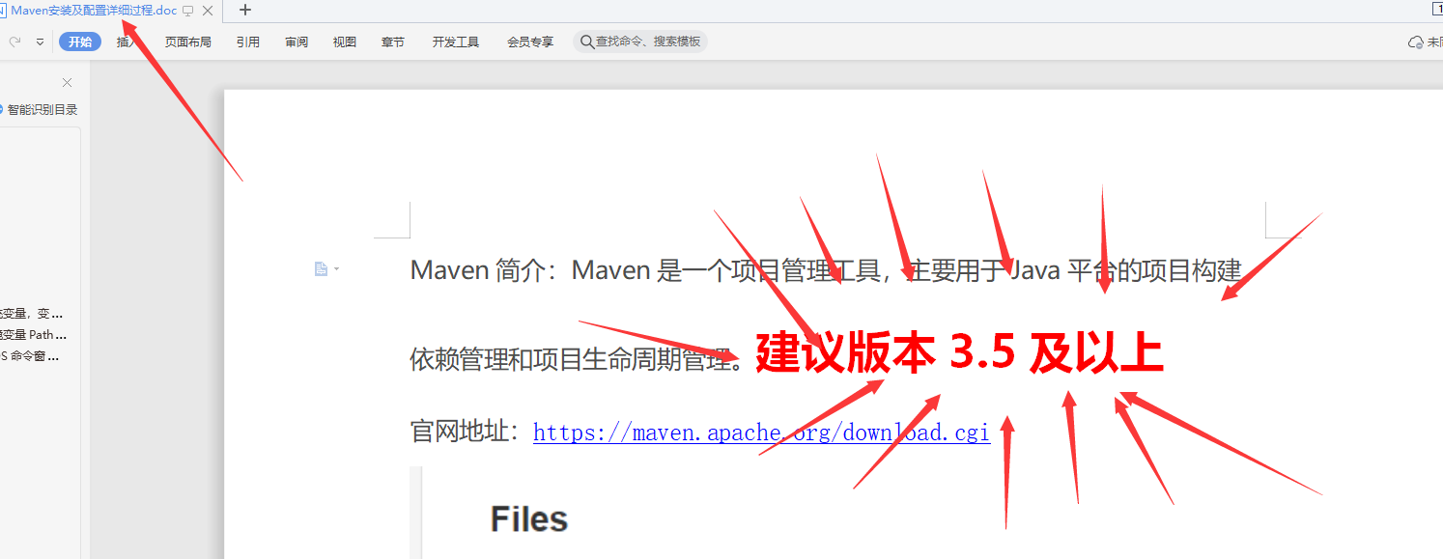
Task: Open the 引用 ribbon tab
Action: (247, 42)
